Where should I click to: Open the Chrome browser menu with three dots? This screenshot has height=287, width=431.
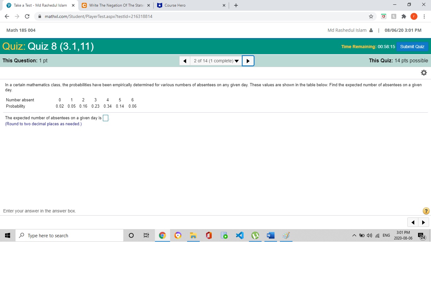424,16
